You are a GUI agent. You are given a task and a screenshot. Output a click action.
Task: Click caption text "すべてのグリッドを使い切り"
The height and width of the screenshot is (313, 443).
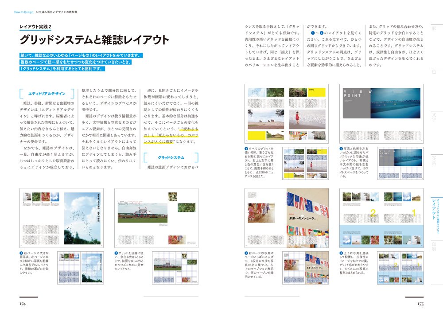pyautogui.click(x=259, y=150)
